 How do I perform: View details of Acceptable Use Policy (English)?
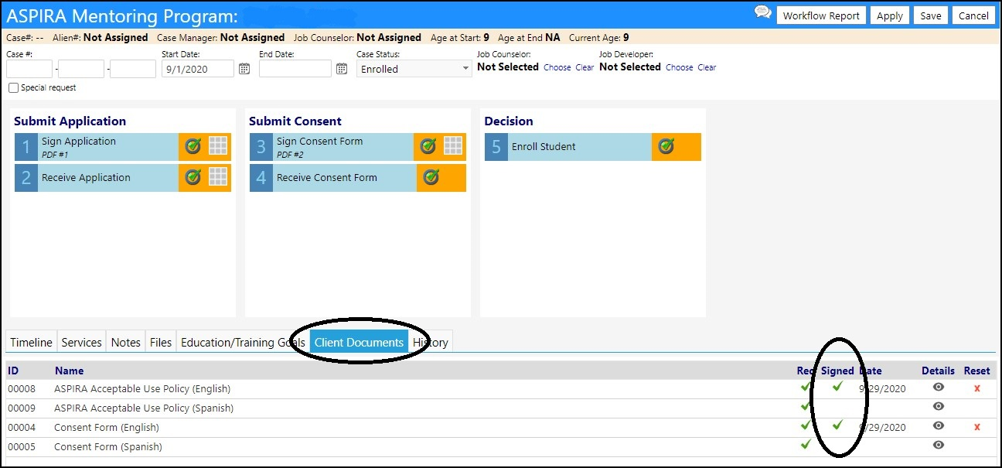pos(939,388)
